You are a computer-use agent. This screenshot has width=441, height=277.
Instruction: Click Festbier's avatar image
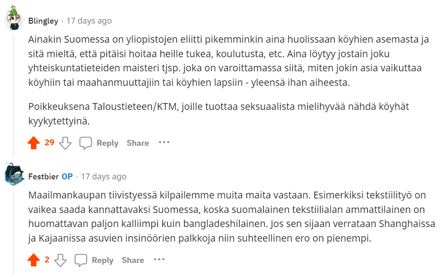pos(14,175)
